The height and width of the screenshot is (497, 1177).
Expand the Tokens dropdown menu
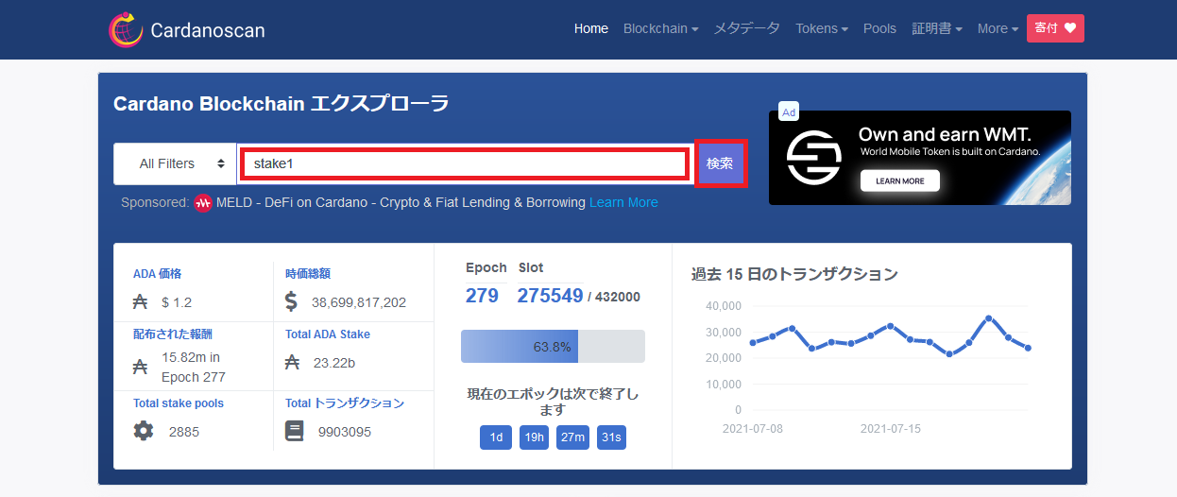tap(821, 28)
